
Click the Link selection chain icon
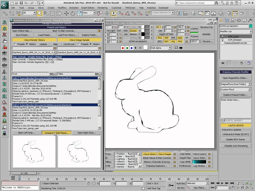point(5,14)
